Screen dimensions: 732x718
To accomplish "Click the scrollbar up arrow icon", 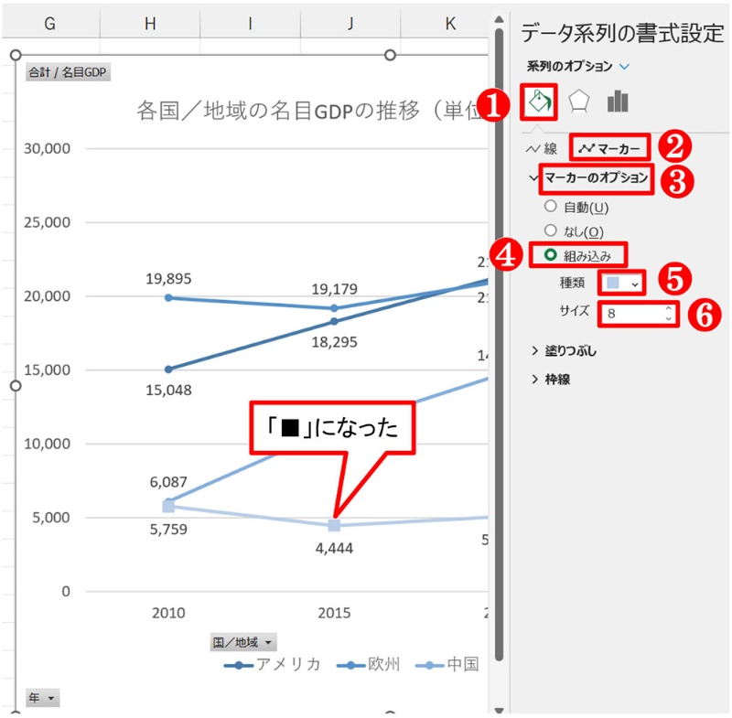I will point(498,18).
